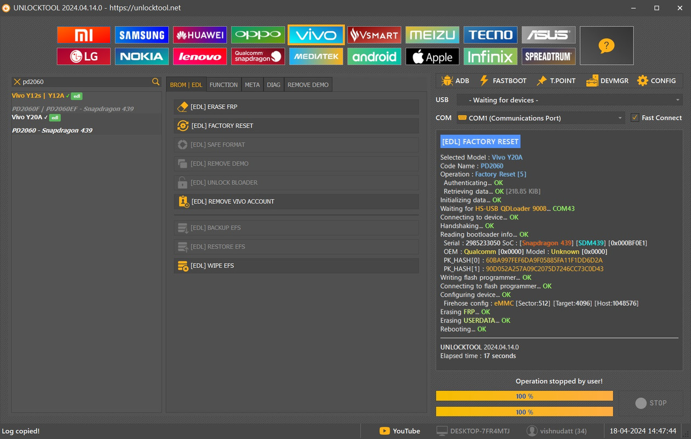Open the ADB tool
691x439 pixels.
pos(455,81)
